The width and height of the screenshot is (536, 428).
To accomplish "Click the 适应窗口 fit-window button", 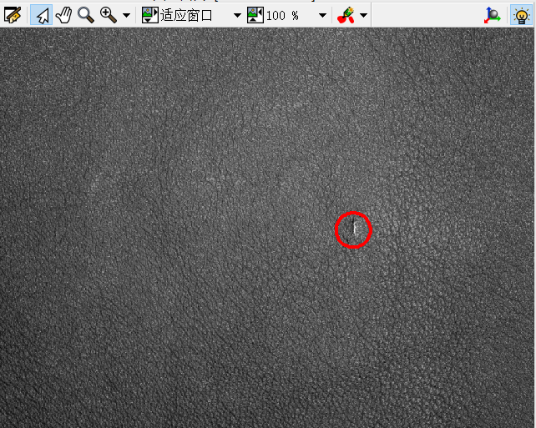I will point(177,15).
